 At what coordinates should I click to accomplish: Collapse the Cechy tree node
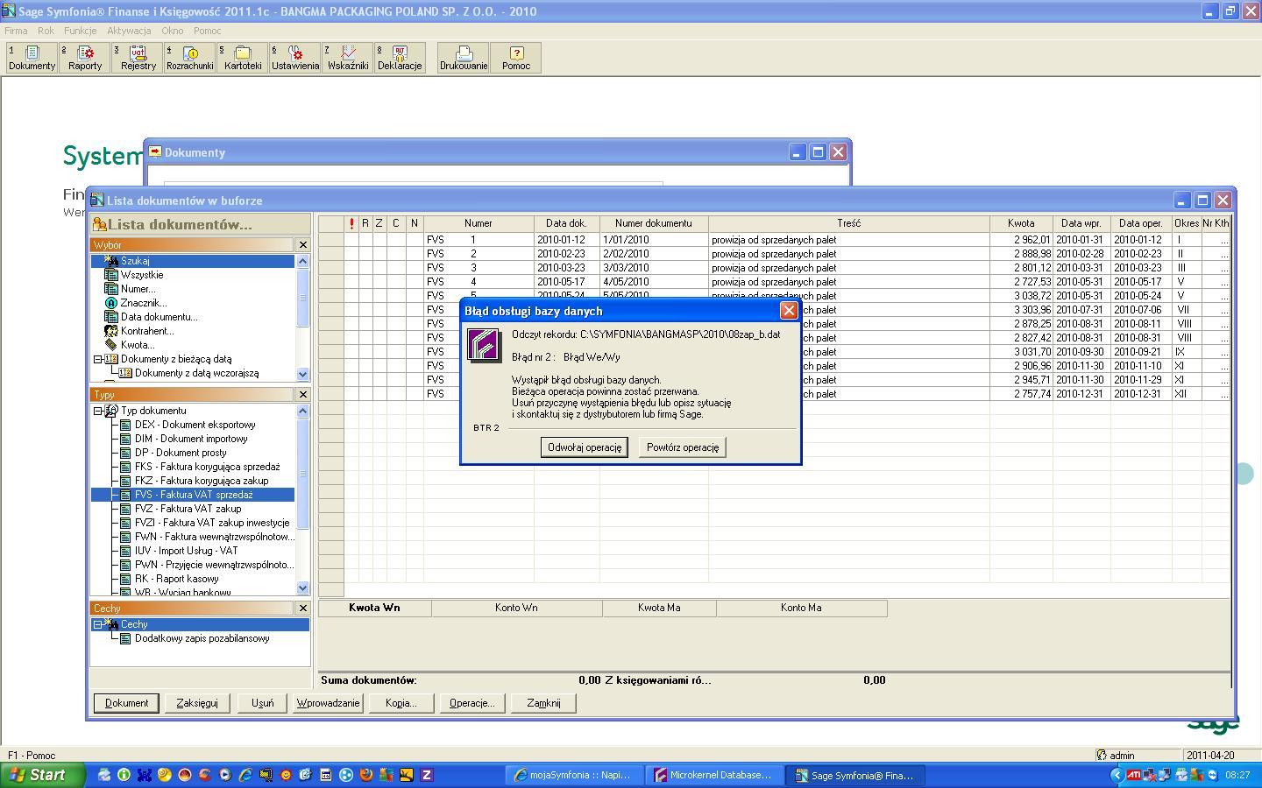click(x=97, y=624)
